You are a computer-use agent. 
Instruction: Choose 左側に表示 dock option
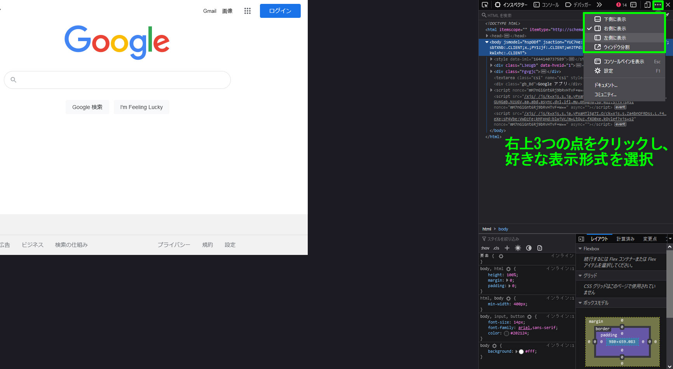tap(624, 38)
